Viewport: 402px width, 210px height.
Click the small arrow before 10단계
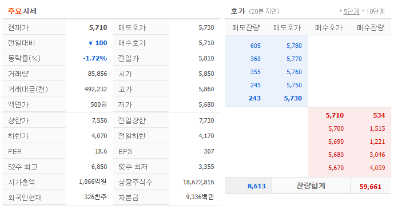point(363,11)
